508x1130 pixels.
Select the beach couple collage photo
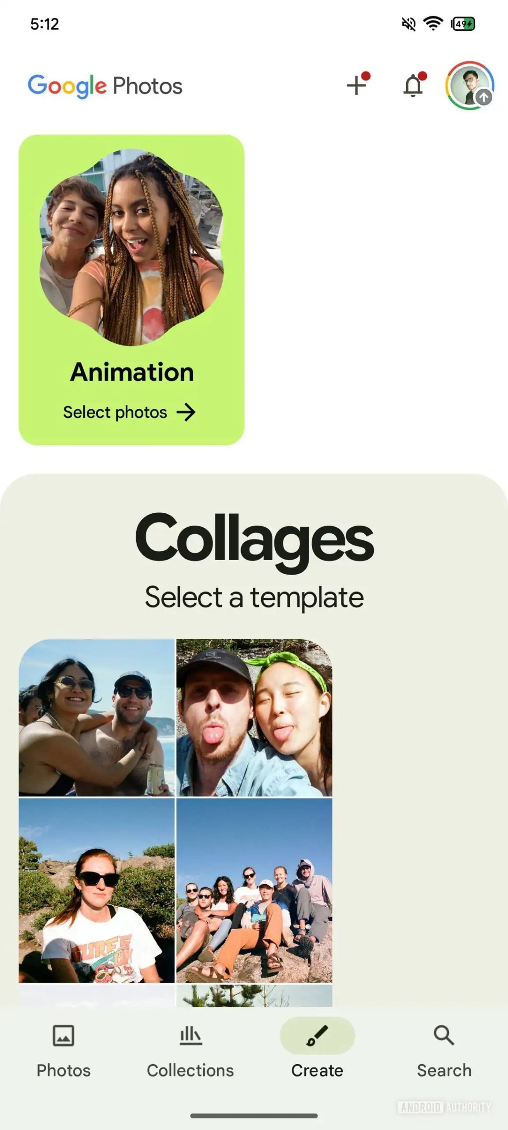pyautogui.click(x=97, y=718)
